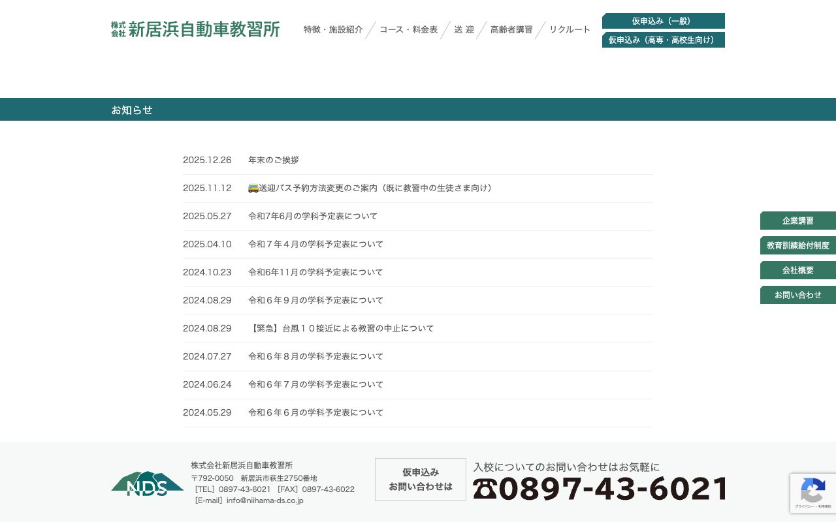Open the リクルート menu item
Viewport: 836px width, 522px height.
[x=569, y=29]
